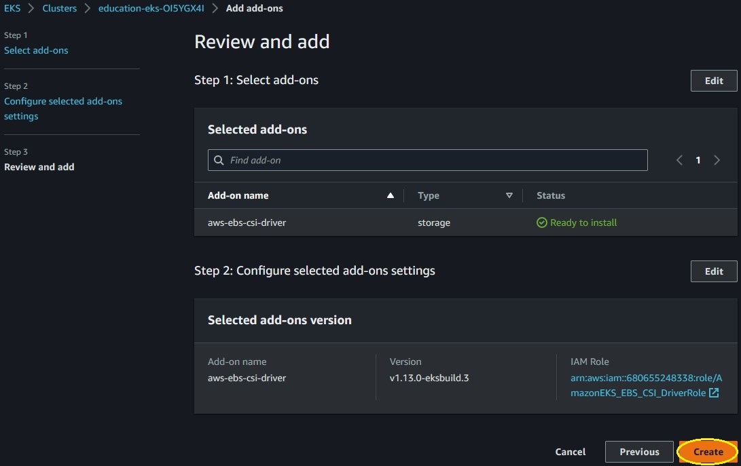Sort table by Type column arrow
The height and width of the screenshot is (466, 741).
point(509,195)
